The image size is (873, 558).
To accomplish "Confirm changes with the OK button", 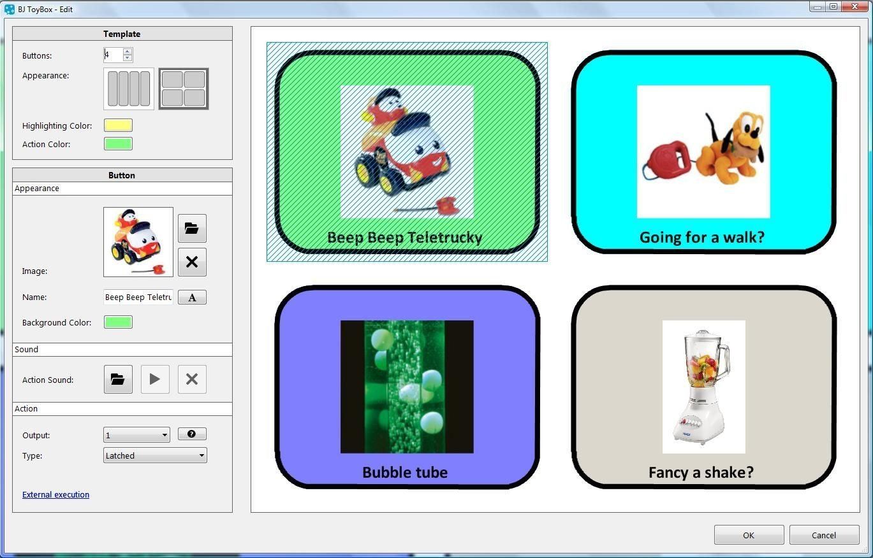I will 749,535.
